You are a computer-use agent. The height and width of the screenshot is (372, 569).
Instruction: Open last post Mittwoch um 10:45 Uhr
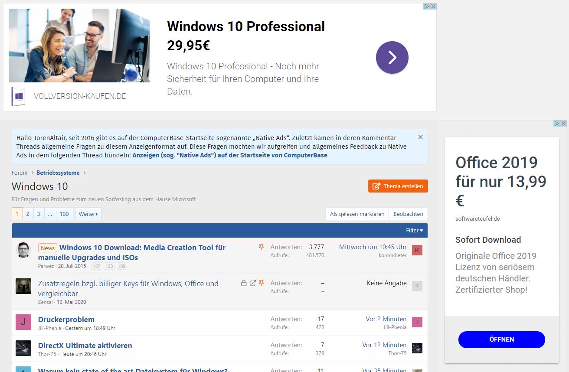[x=373, y=247]
